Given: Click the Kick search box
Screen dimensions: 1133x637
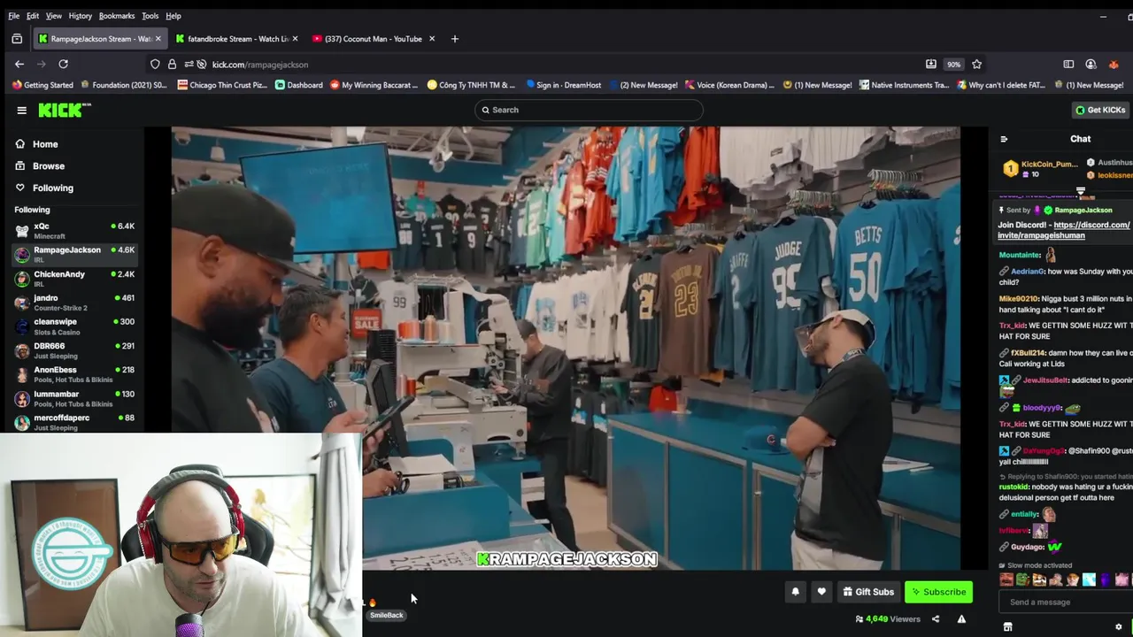Looking at the screenshot, I should point(589,110).
